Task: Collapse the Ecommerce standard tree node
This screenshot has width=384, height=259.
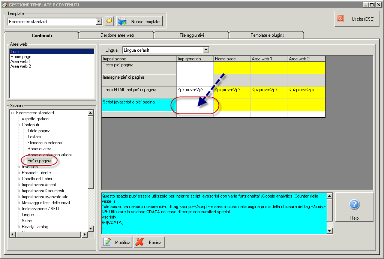Action: [x=12, y=113]
